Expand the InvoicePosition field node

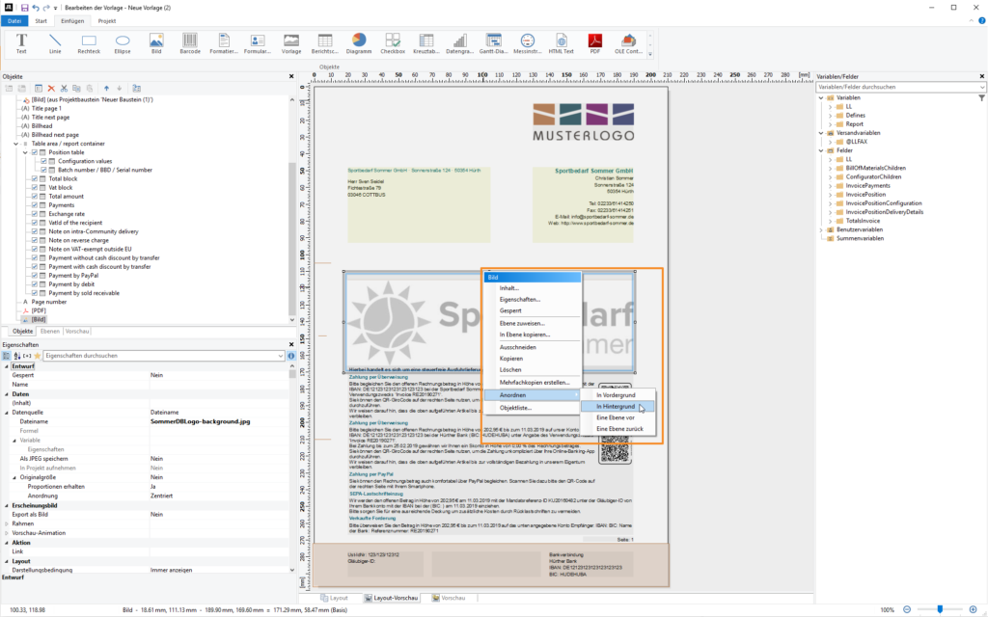(x=830, y=195)
